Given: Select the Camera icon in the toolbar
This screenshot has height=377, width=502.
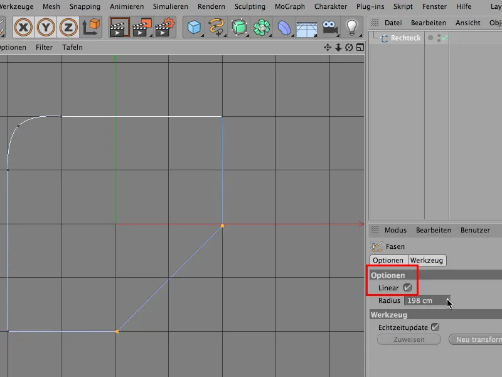Looking at the screenshot, I should tap(329, 27).
